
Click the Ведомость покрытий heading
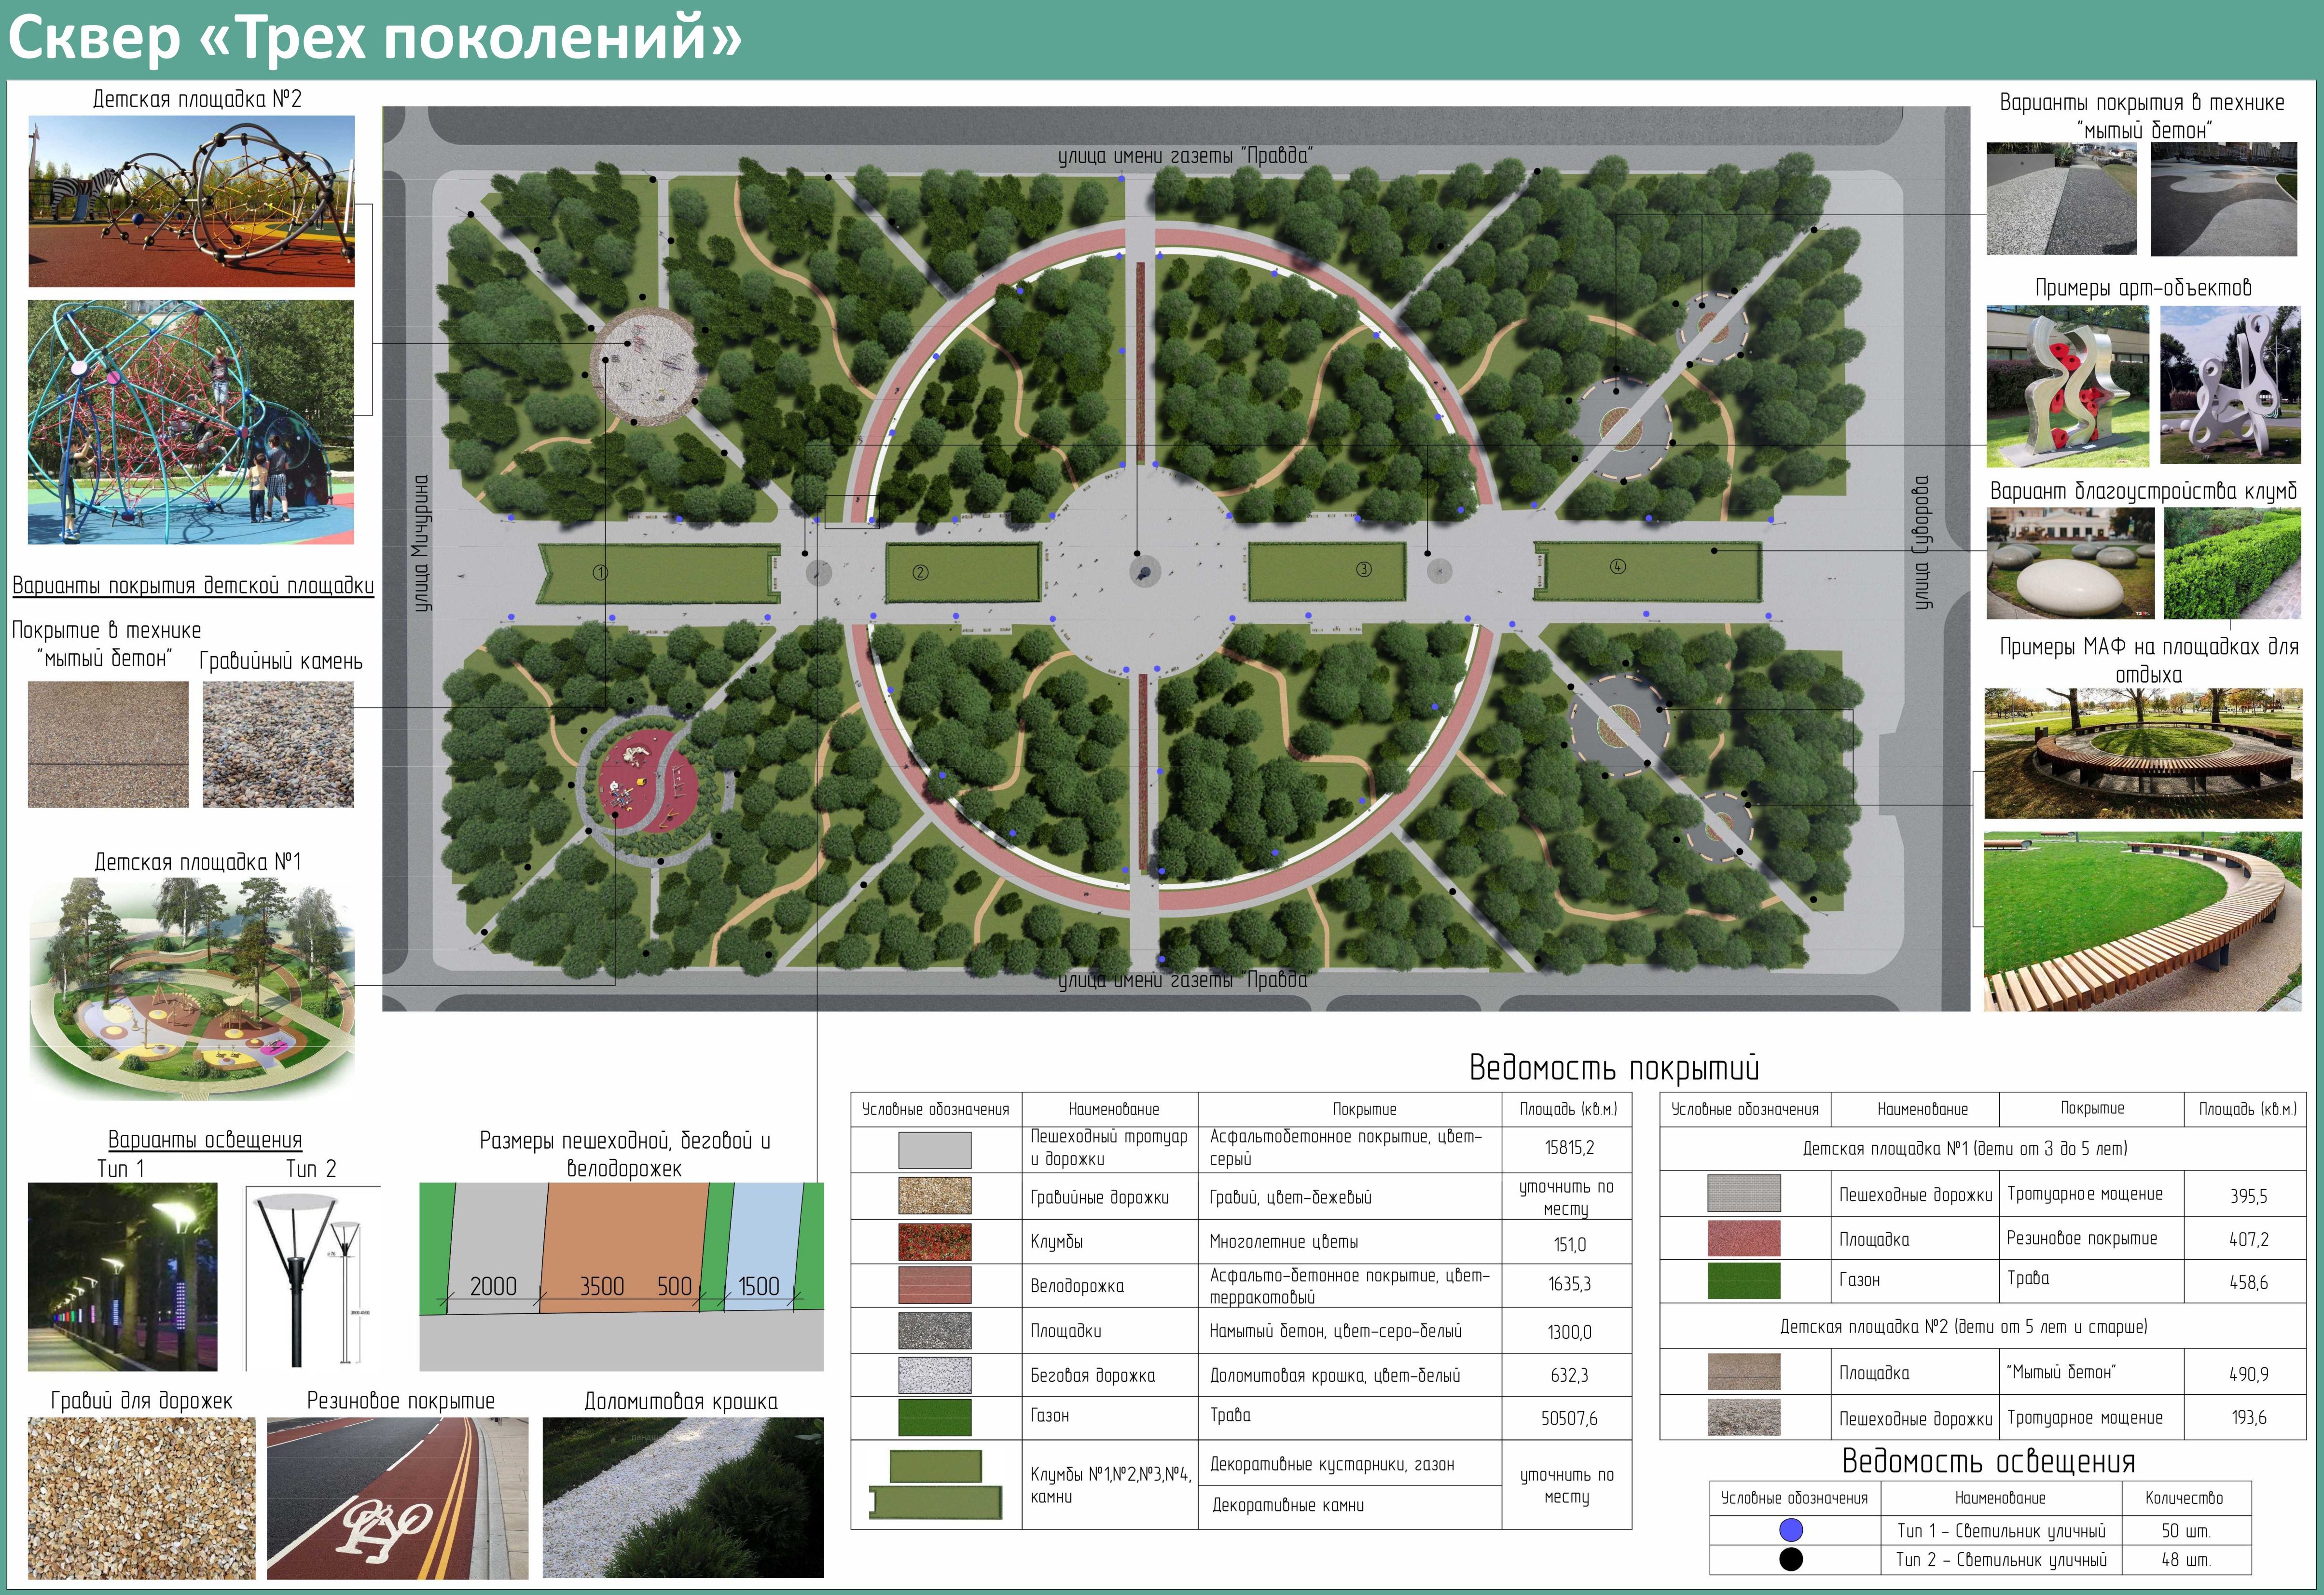[x=1613, y=1067]
